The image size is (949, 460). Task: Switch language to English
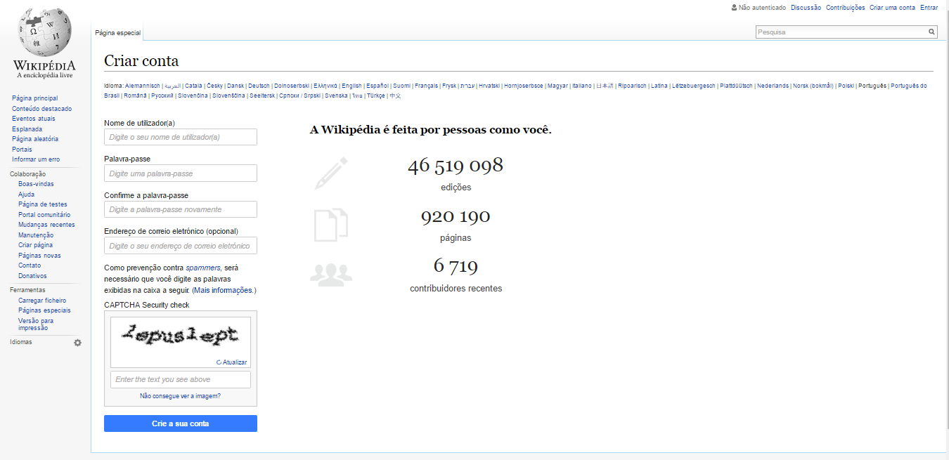click(351, 86)
